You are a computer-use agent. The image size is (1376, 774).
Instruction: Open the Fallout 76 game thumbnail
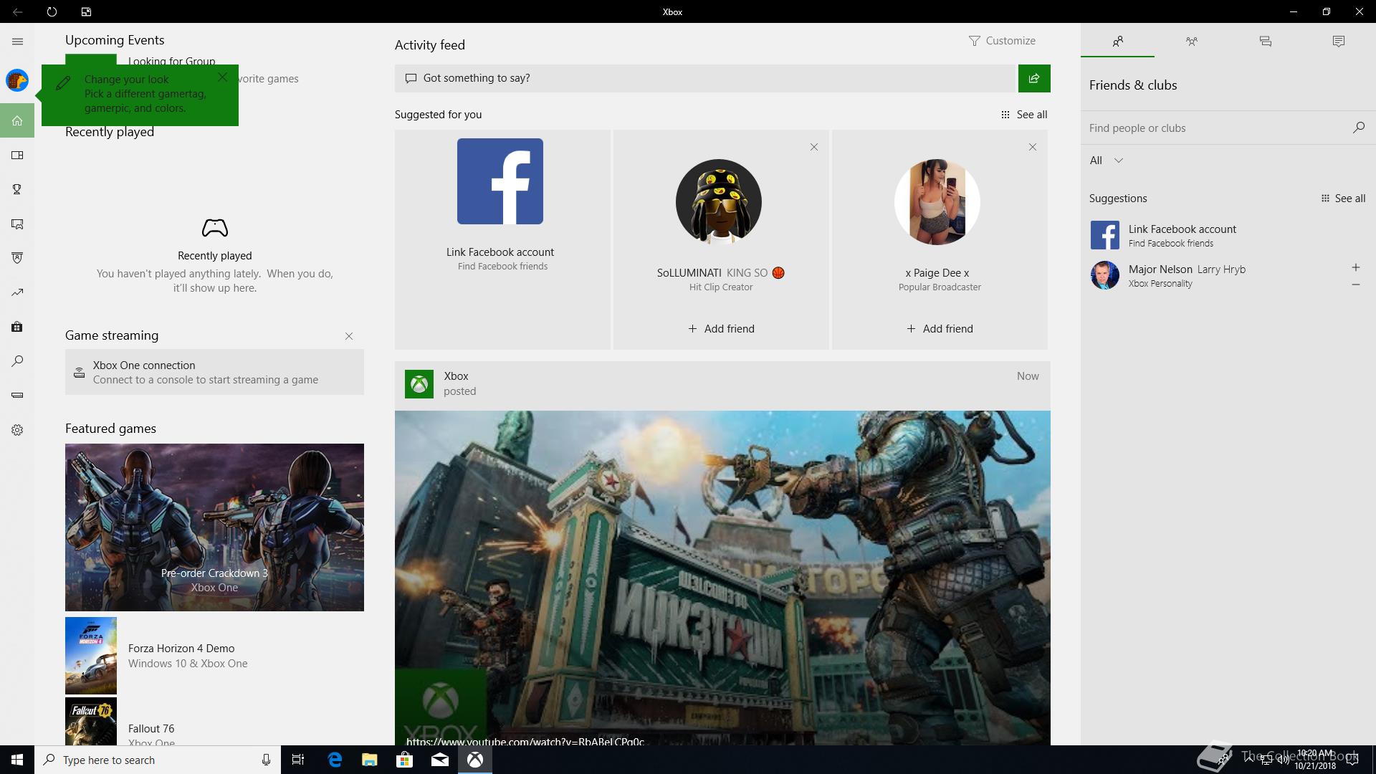tap(91, 722)
